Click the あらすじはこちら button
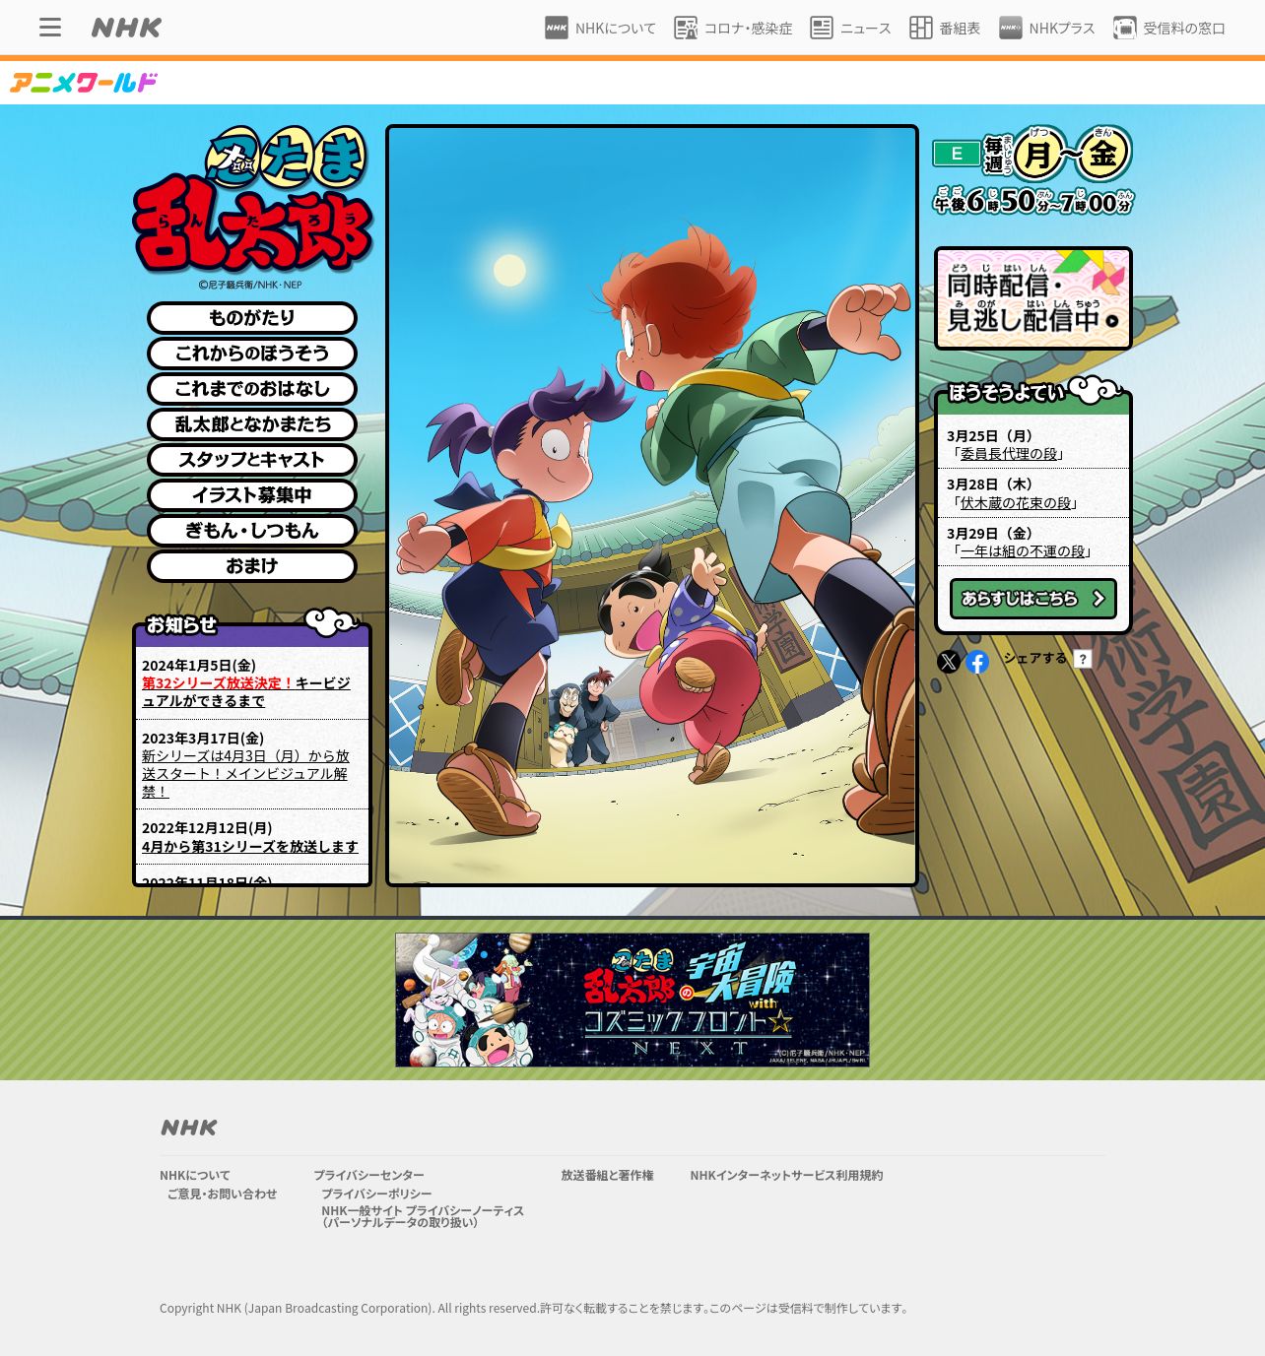1265x1356 pixels. [1033, 599]
